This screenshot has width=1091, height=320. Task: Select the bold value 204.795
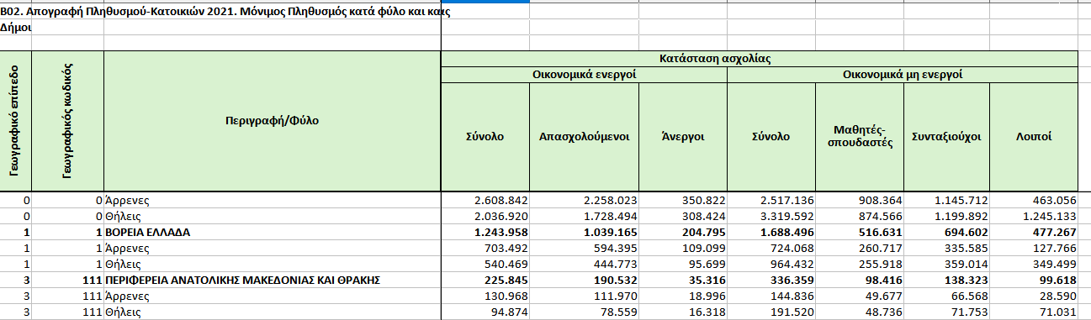coord(683,233)
